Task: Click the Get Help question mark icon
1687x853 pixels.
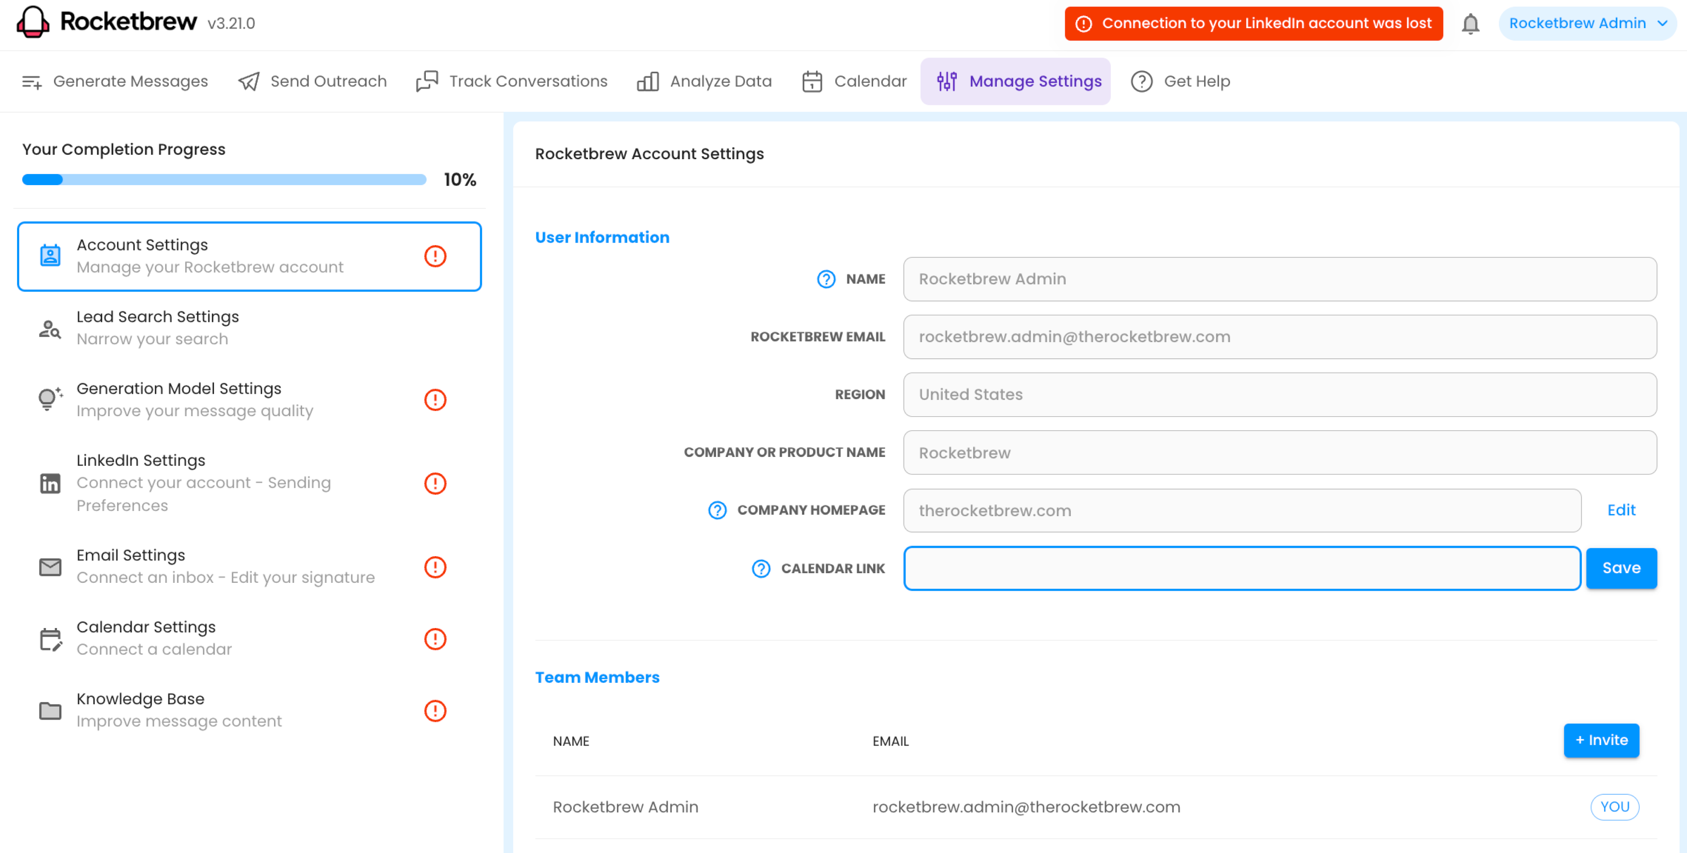Action: [x=1141, y=81]
